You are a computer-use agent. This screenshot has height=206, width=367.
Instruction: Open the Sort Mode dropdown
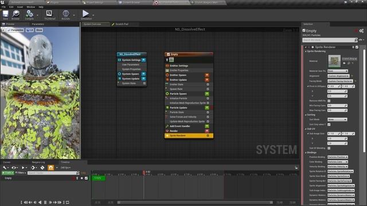click(x=337, y=120)
